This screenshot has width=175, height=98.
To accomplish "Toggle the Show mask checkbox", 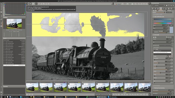I will 157,11.
